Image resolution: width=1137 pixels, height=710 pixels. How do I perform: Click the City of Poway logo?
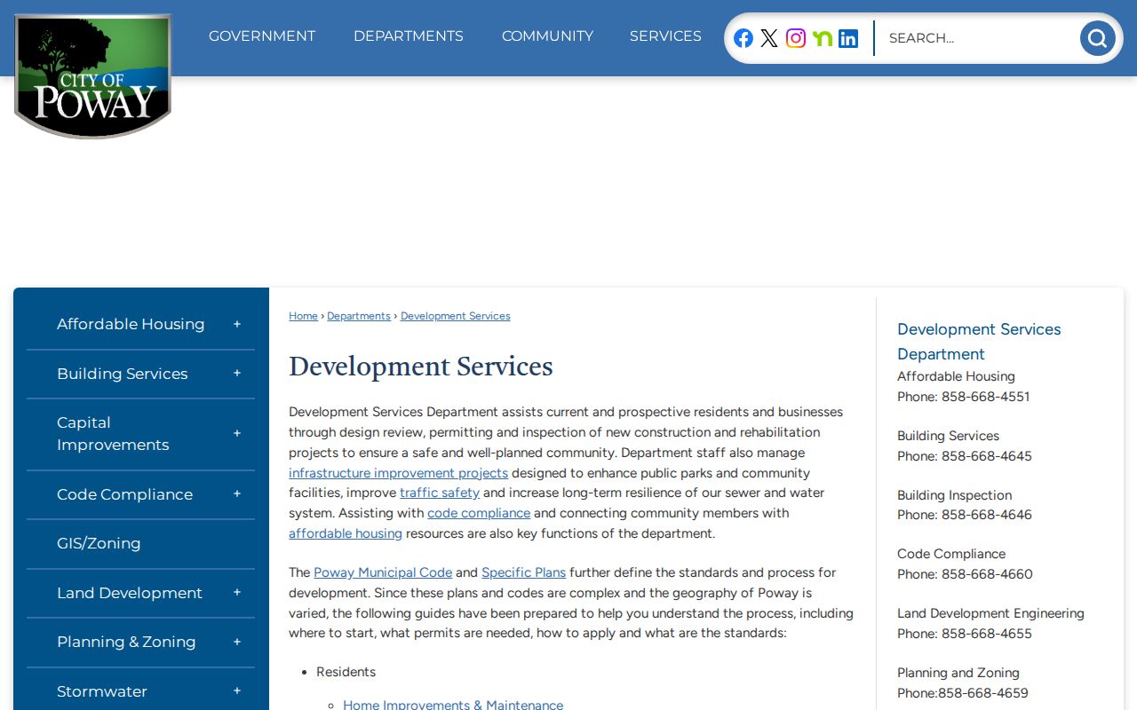click(92, 76)
